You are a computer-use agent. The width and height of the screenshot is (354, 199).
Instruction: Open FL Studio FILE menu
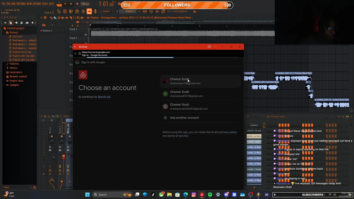coord(3,4)
